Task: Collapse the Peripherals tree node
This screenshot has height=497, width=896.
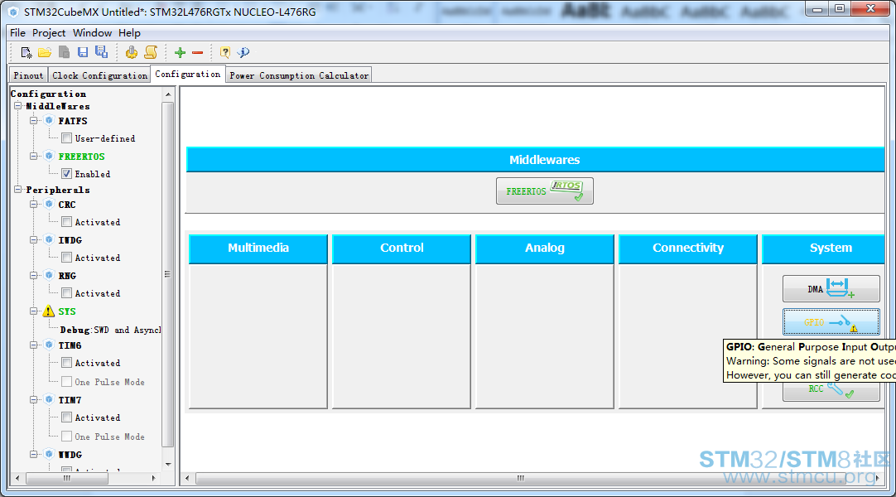Action: coord(17,190)
